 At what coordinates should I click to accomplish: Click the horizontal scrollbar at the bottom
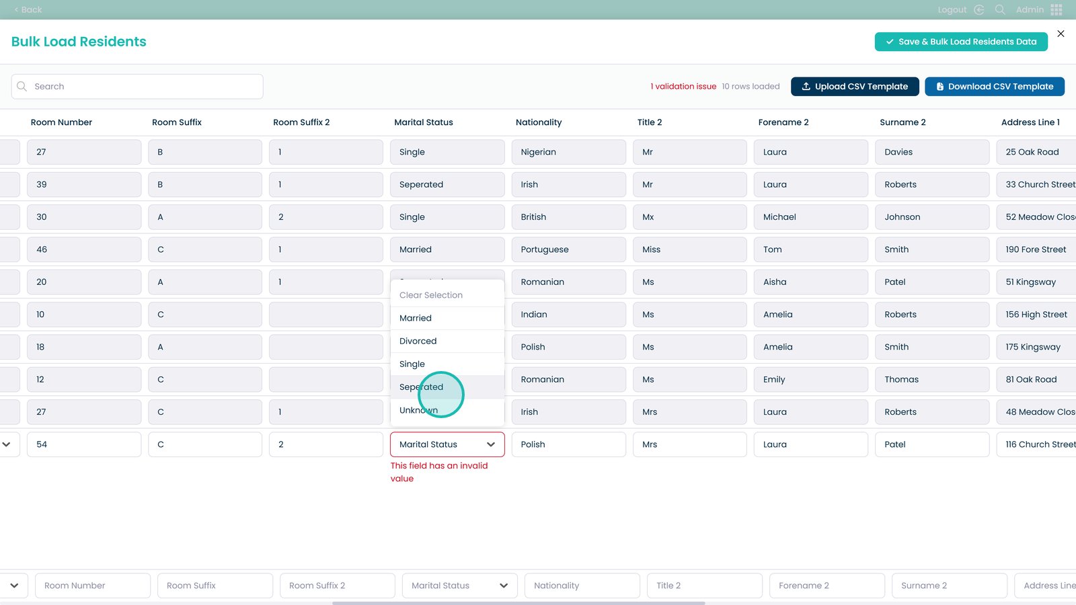click(518, 602)
